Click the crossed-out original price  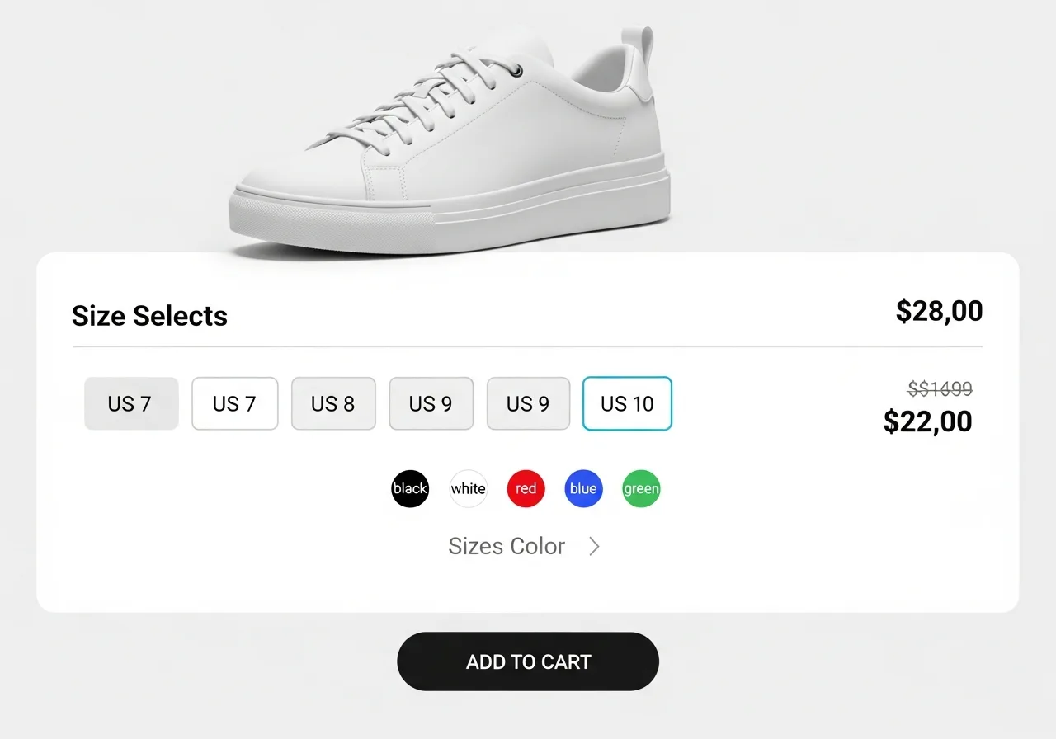(940, 388)
